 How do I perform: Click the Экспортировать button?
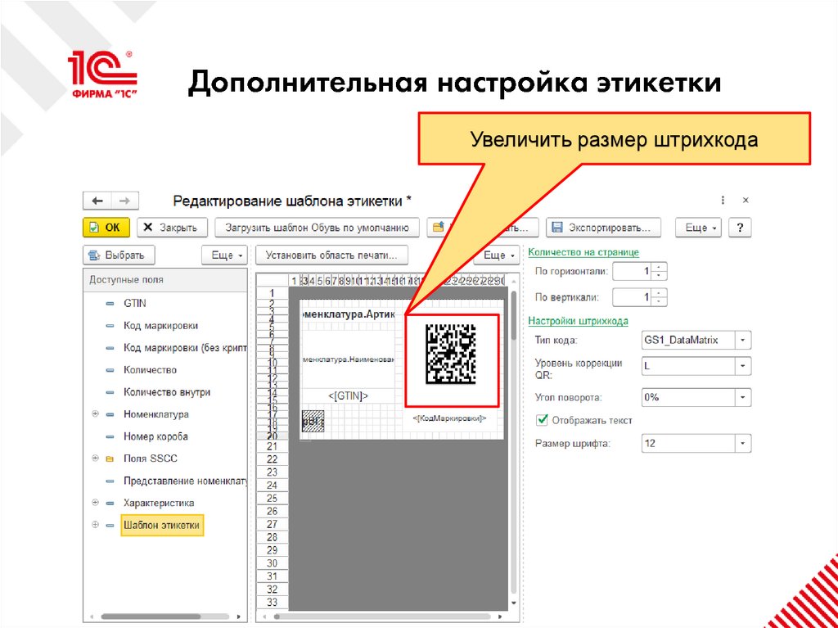[603, 228]
